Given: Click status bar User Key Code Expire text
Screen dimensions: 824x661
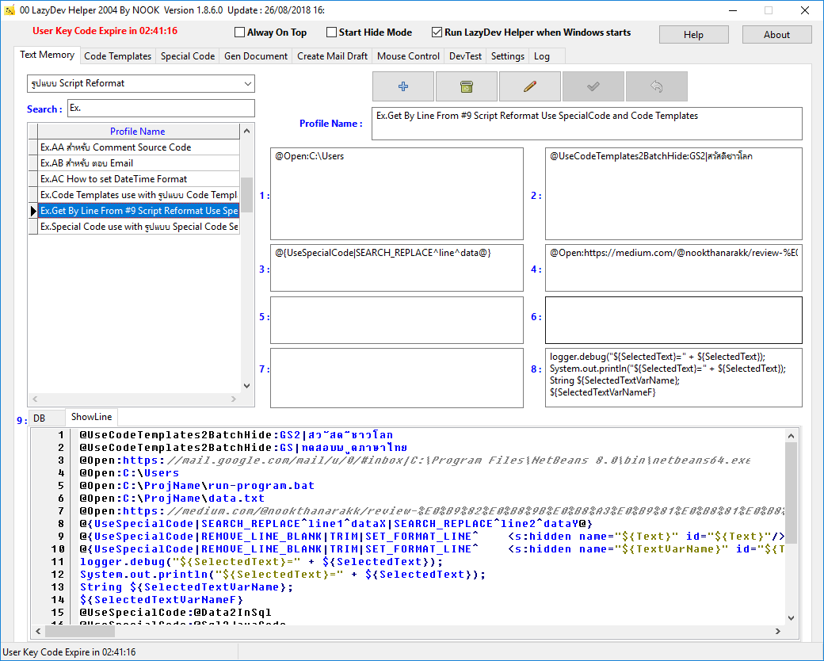Looking at the screenshot, I should point(69,652).
